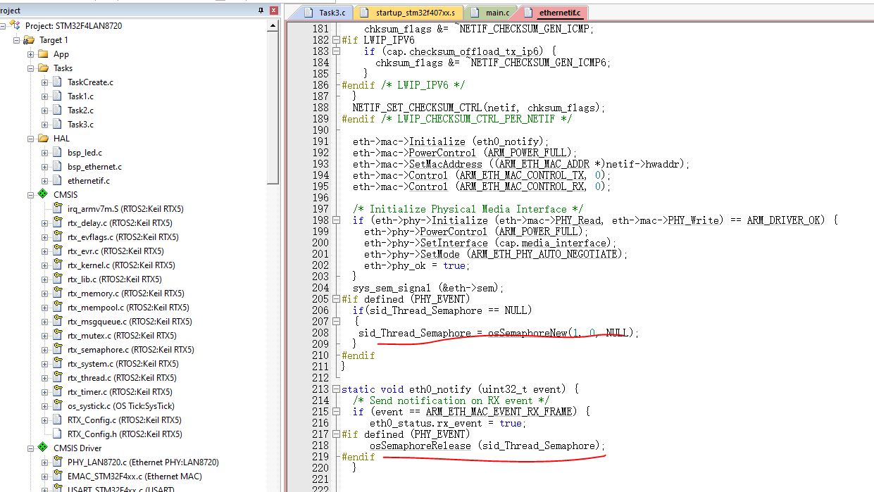Fold the #if LWIP_IPV6 block at line 182
The height and width of the screenshot is (492, 874).
337,40
